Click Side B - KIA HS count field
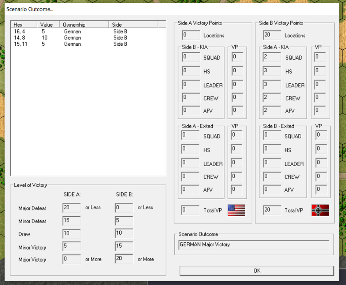346x285 pixels. point(191,71)
